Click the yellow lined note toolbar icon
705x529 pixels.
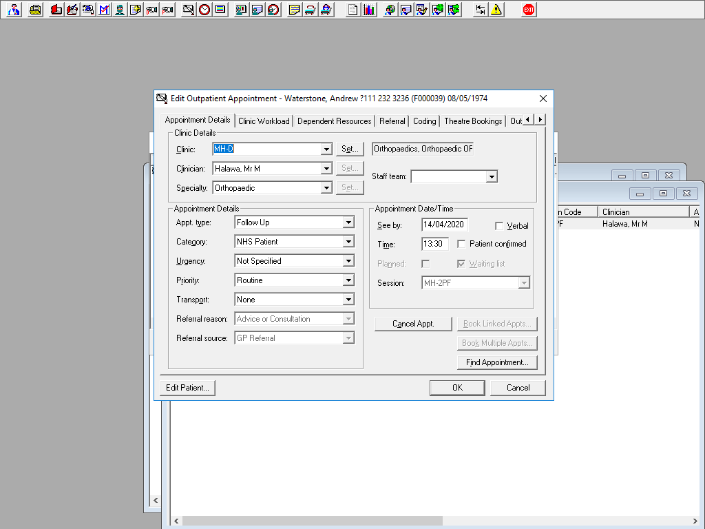tap(295, 10)
